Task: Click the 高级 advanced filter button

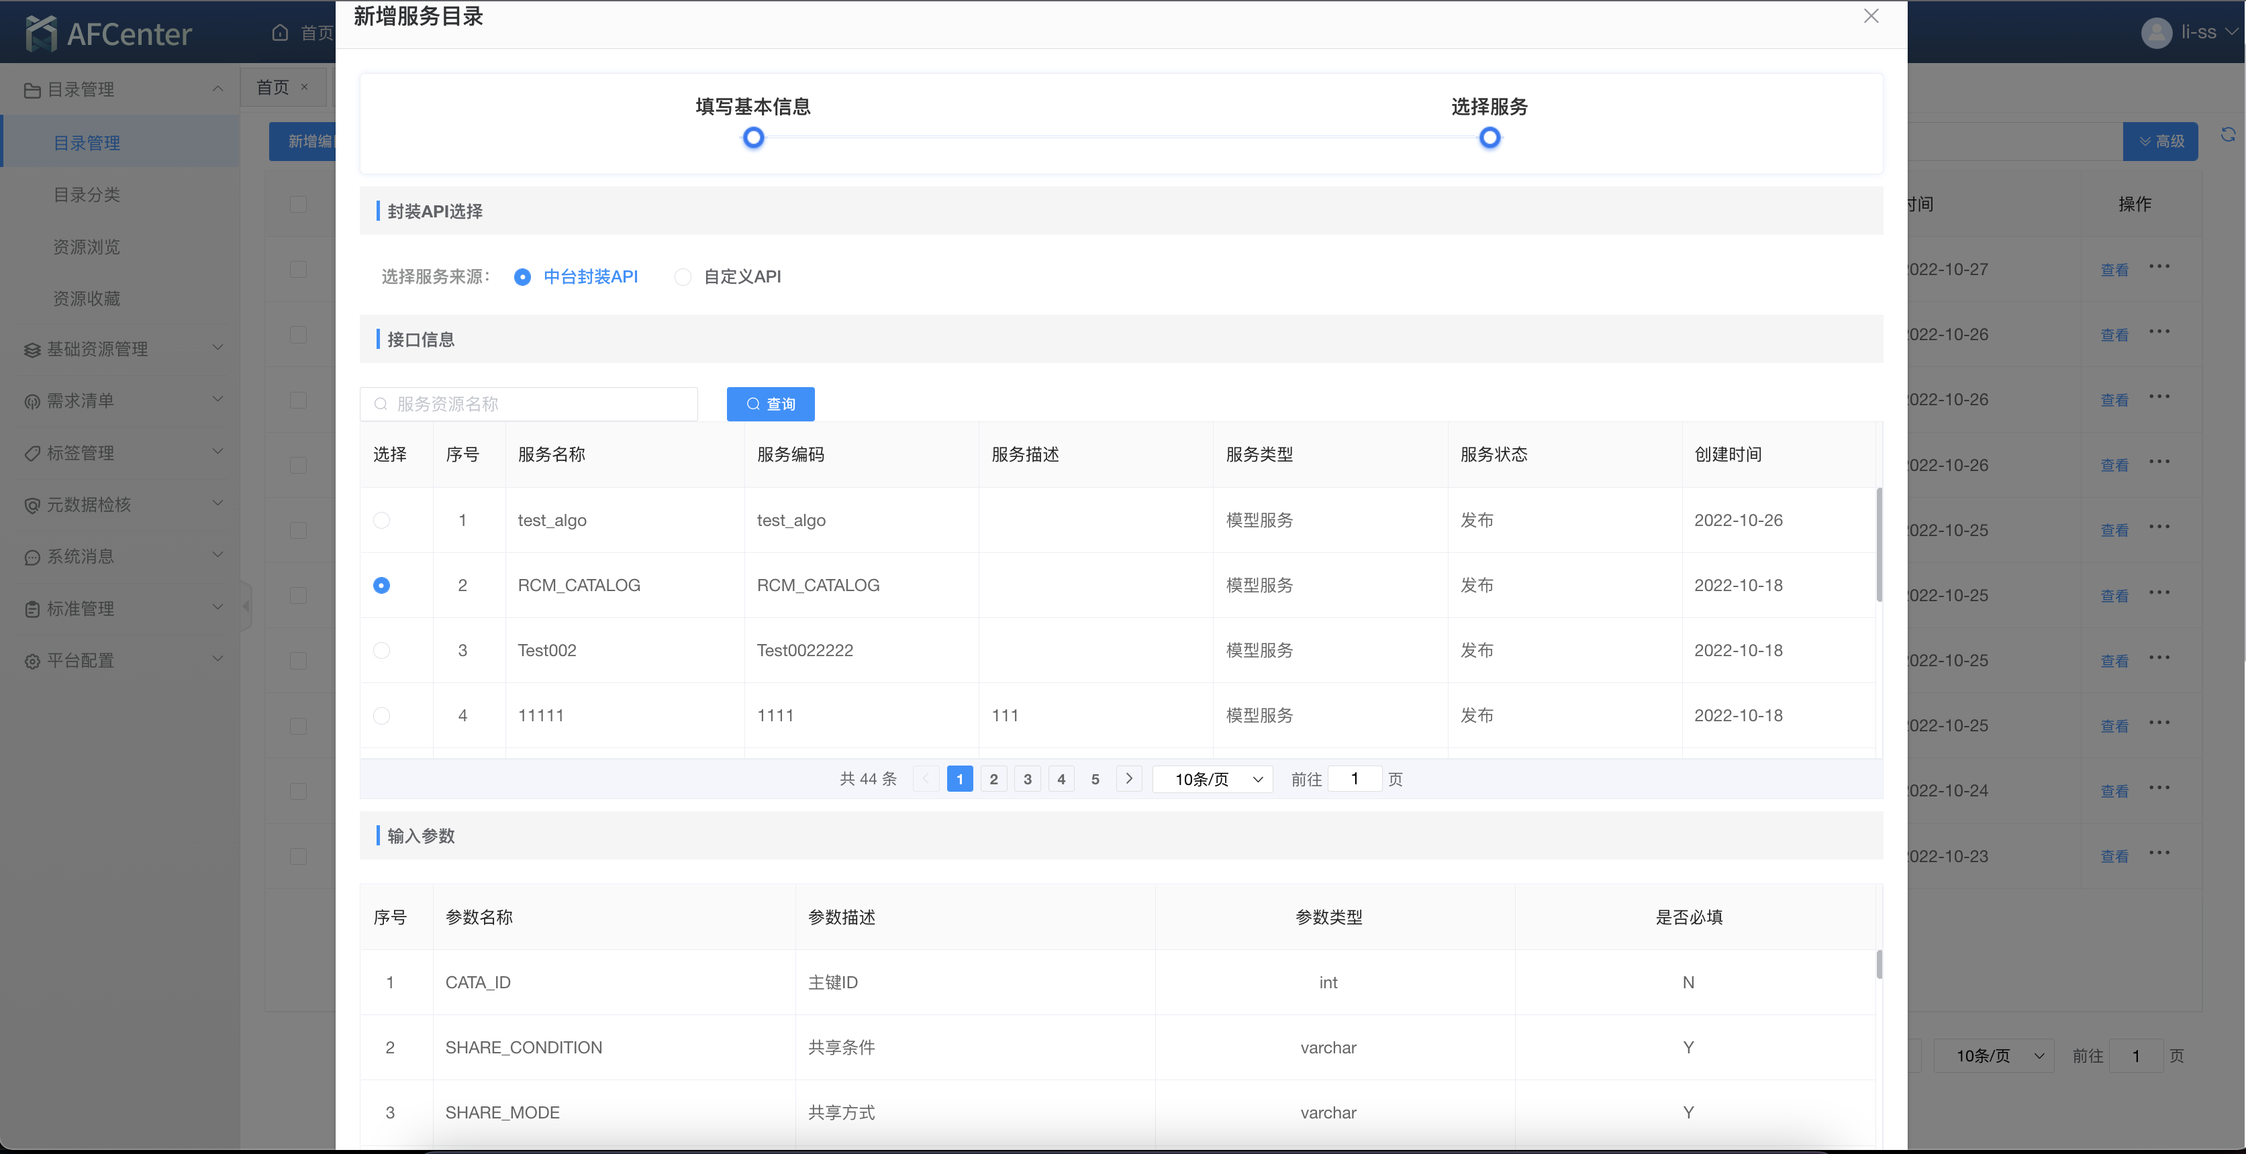Action: (x=2161, y=141)
